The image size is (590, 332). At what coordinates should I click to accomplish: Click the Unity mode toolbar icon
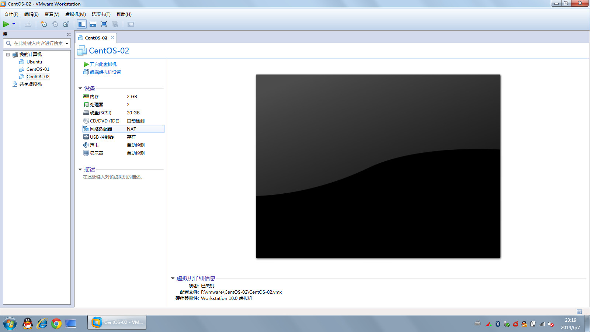point(115,24)
